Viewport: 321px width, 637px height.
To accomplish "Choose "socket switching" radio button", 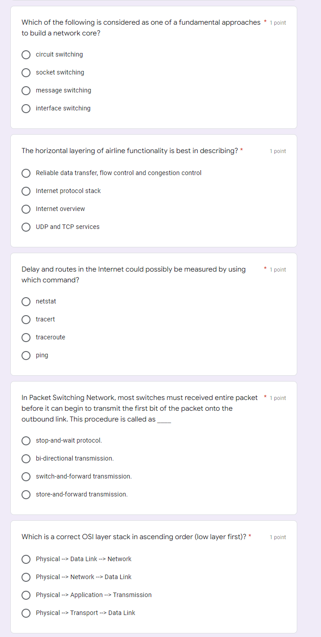I will coord(26,72).
